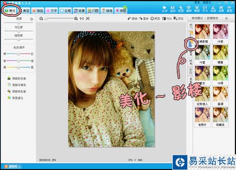This screenshot has width=236, height=170.
Task: Open the 影楼 effects category
Action: 190,44
